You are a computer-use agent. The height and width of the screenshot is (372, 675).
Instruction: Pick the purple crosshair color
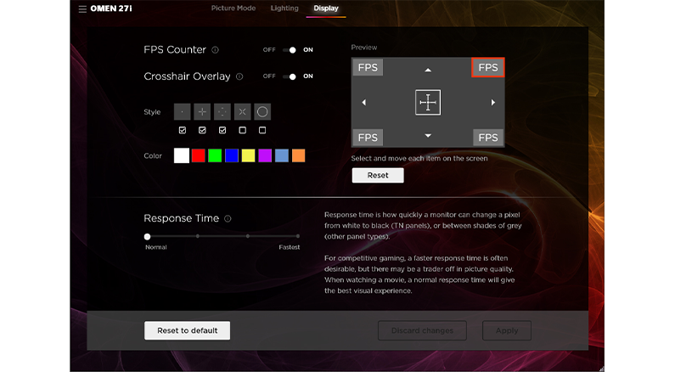pyautogui.click(x=265, y=155)
